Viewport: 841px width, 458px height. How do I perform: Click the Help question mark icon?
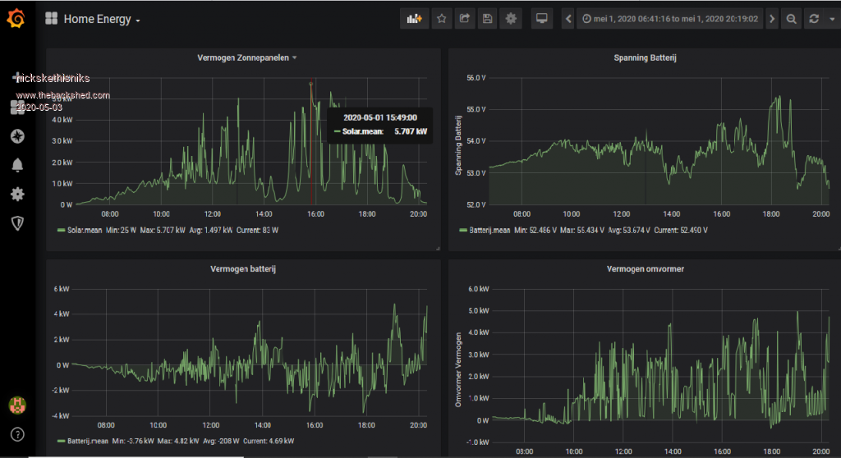16,434
